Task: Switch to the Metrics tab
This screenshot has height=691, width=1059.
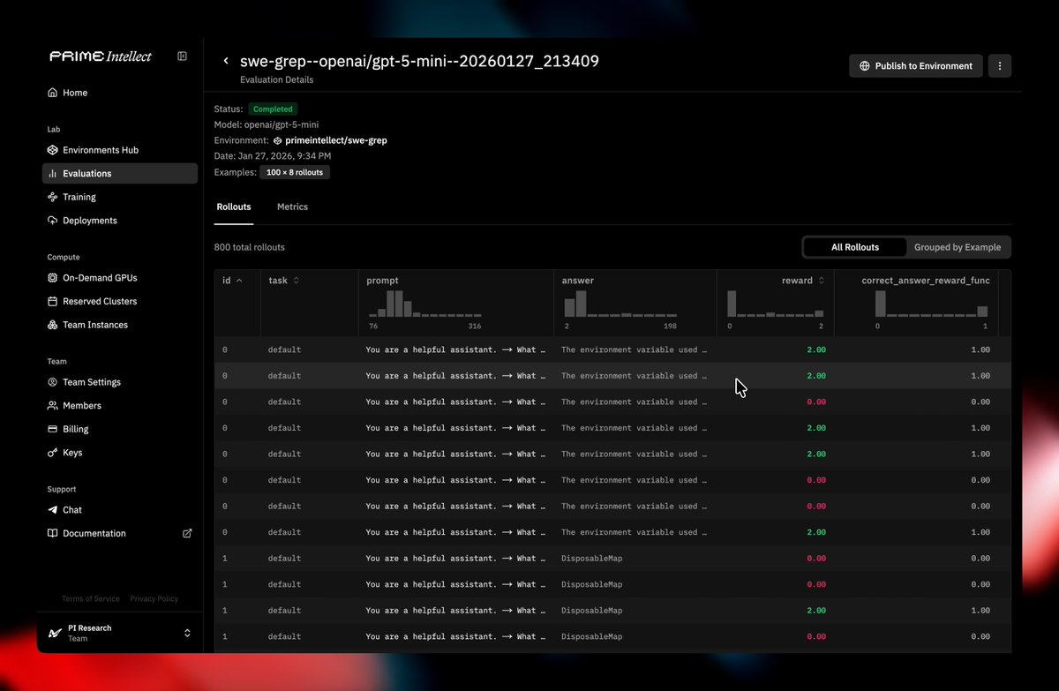Action: (x=292, y=207)
